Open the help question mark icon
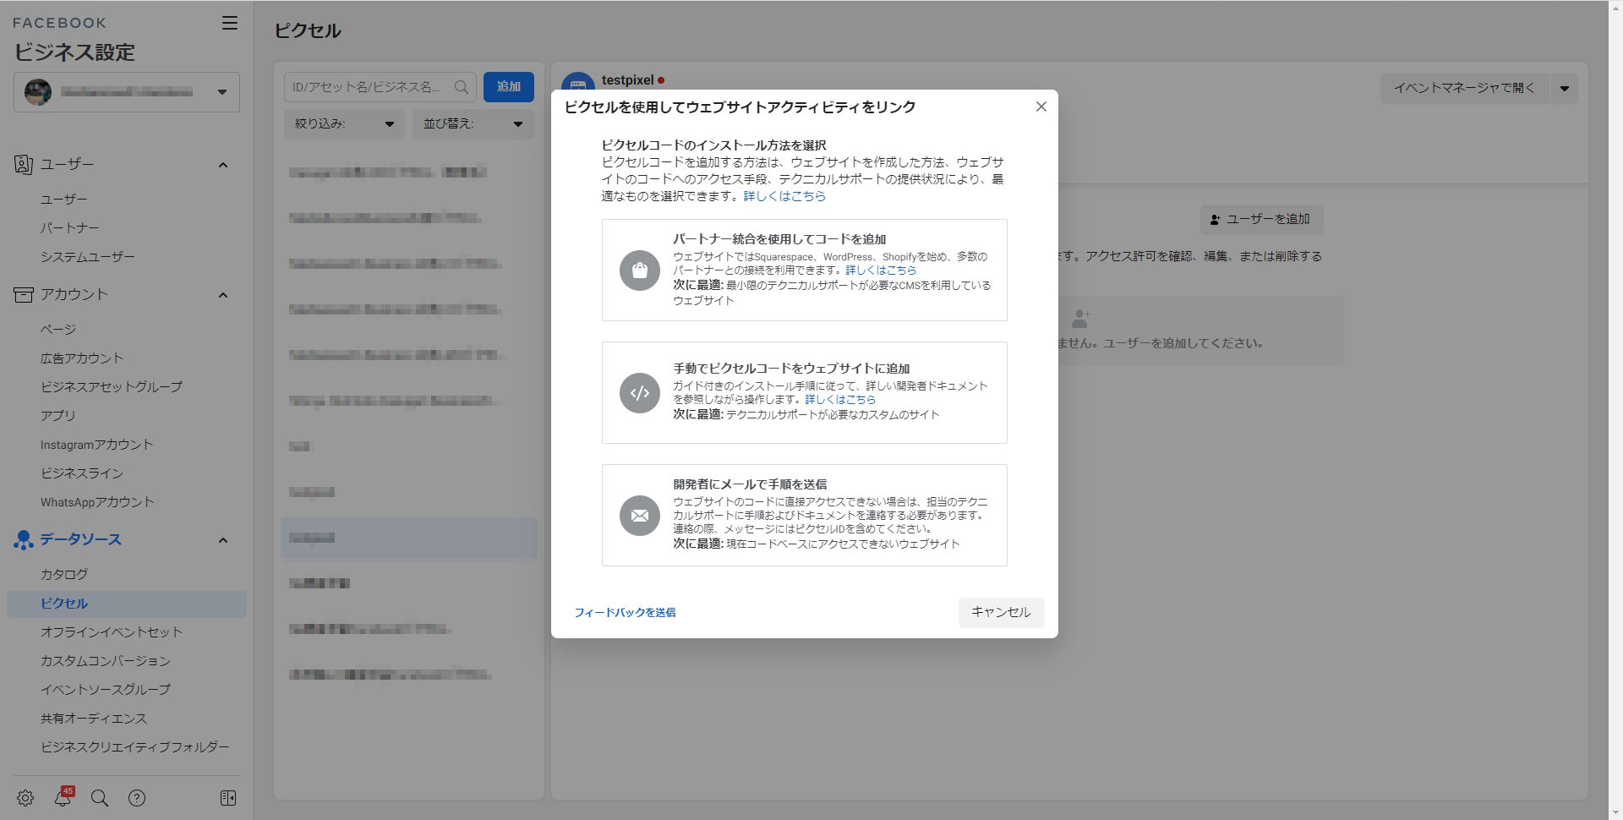Screen dimensions: 1623x820 [x=137, y=798]
